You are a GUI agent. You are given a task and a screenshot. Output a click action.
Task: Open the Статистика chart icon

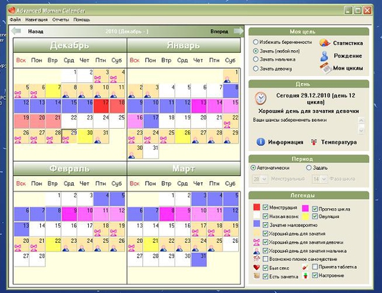tap(324, 43)
